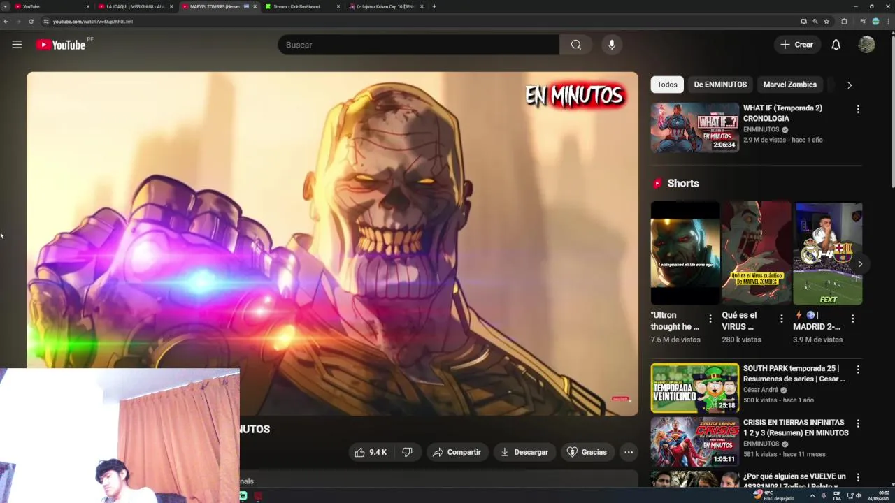895x503 pixels.
Task: Open a new browser tab
Action: pyautogui.click(x=434, y=6)
